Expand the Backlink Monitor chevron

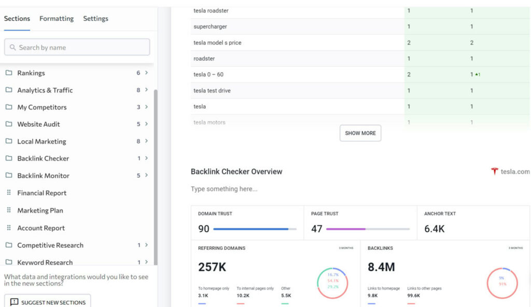point(146,176)
